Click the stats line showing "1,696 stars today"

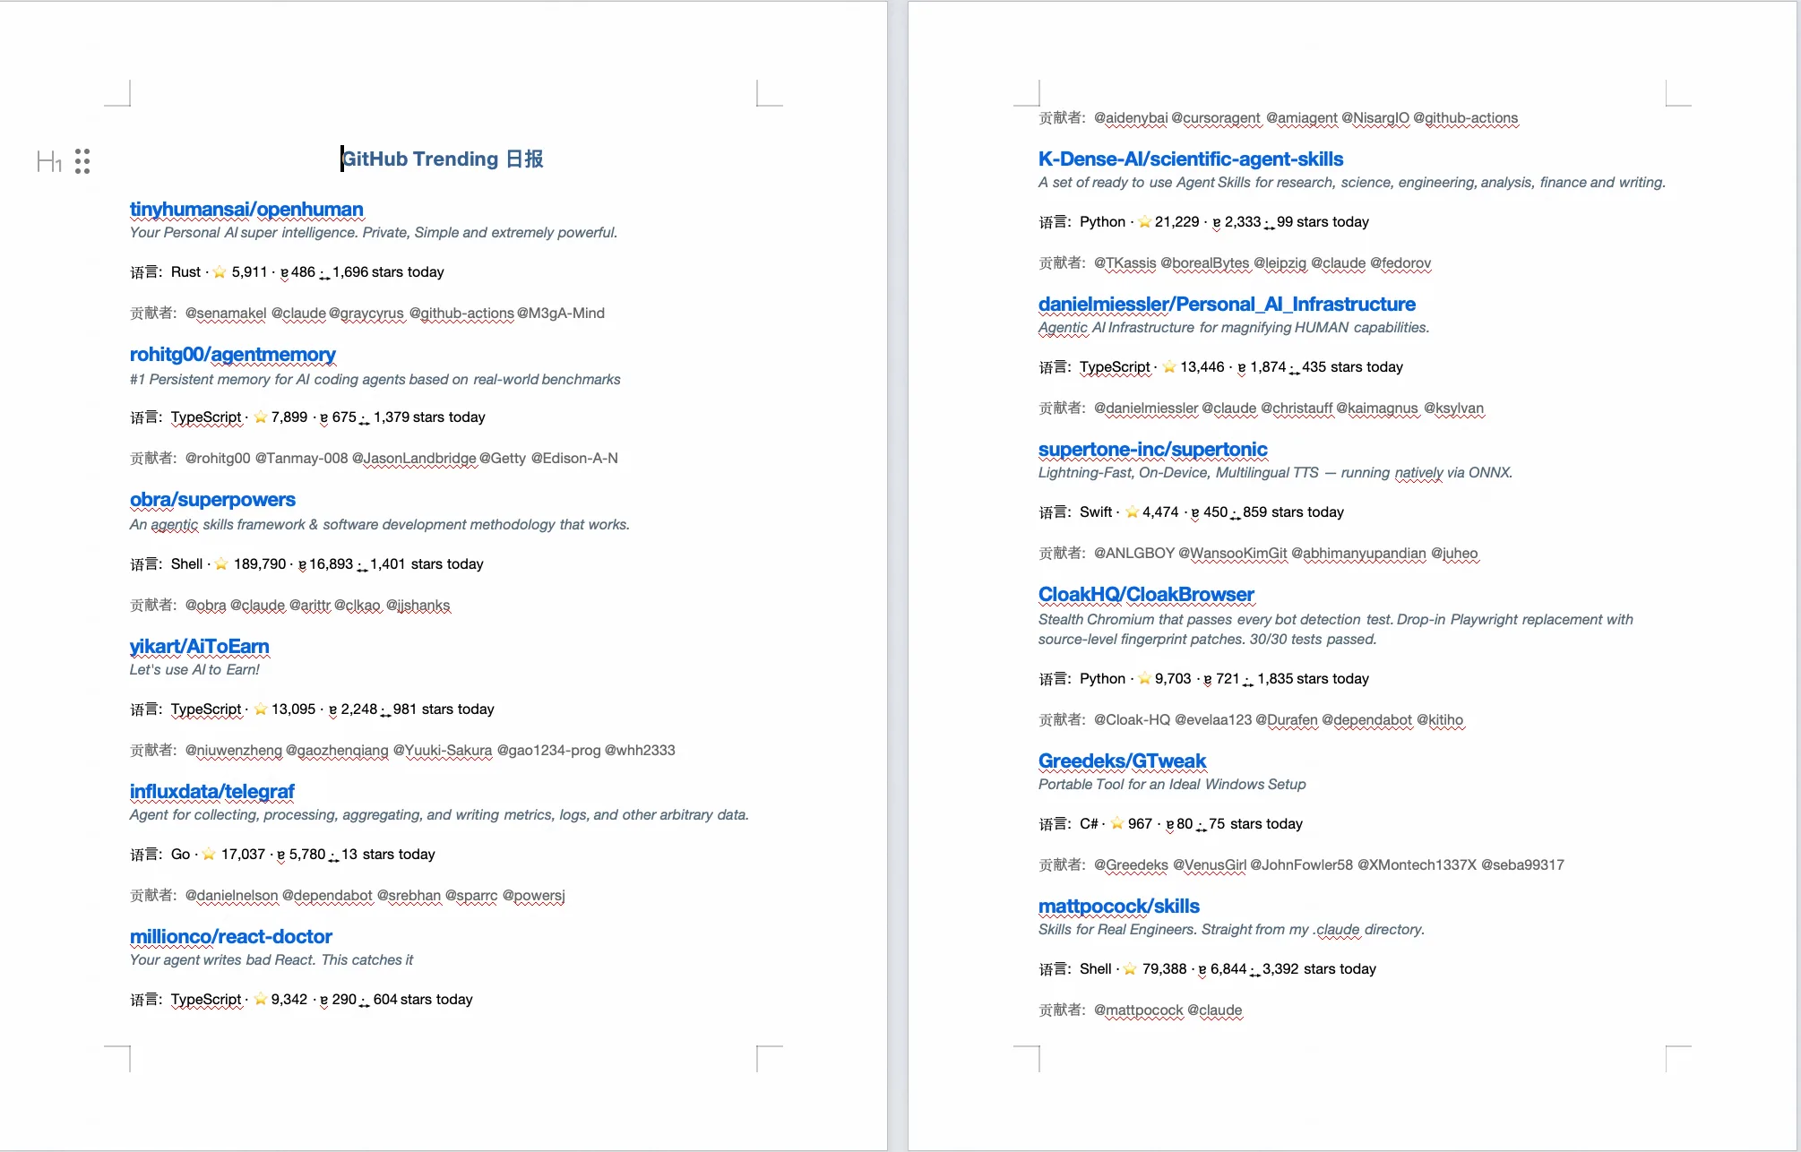[x=287, y=272]
